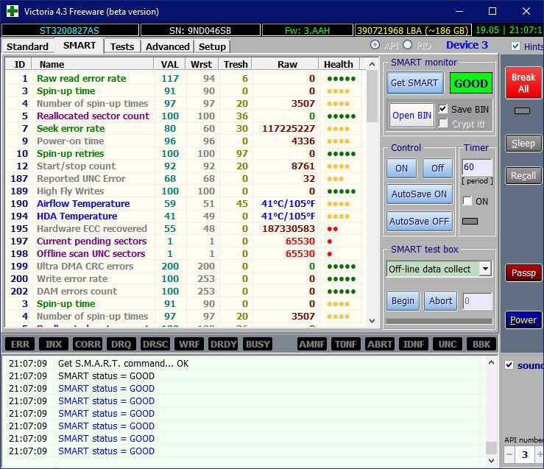
Task: Click the ABRT error indicator
Action: coord(380,344)
